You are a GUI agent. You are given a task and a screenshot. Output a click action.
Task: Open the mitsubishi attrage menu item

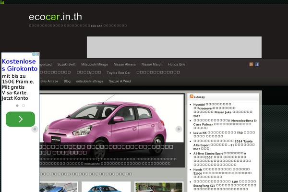[90, 81]
